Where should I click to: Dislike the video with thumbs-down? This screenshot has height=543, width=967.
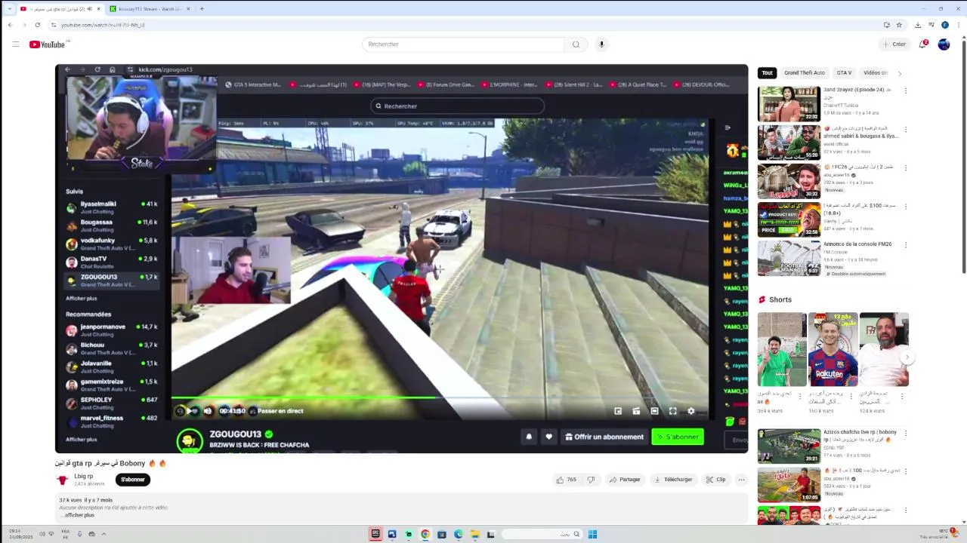(591, 480)
